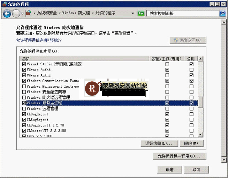The image size is (228, 178).
Task: Open the recent pages dropdown next to Forward
Action: 22,14
